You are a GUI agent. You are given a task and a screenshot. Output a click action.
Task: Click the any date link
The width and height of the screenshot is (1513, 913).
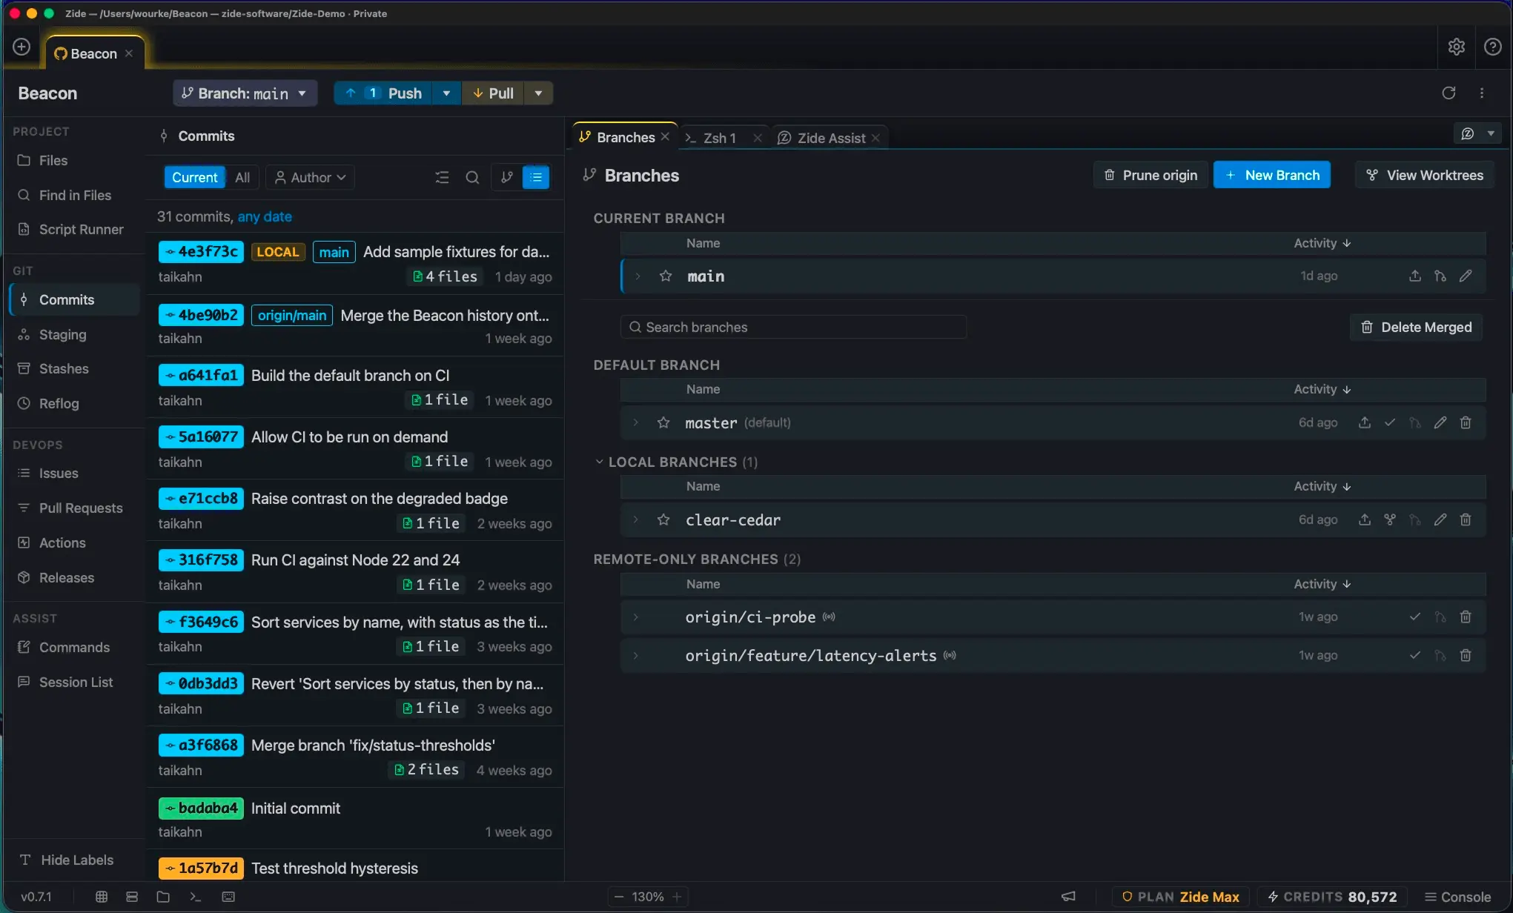click(x=265, y=216)
